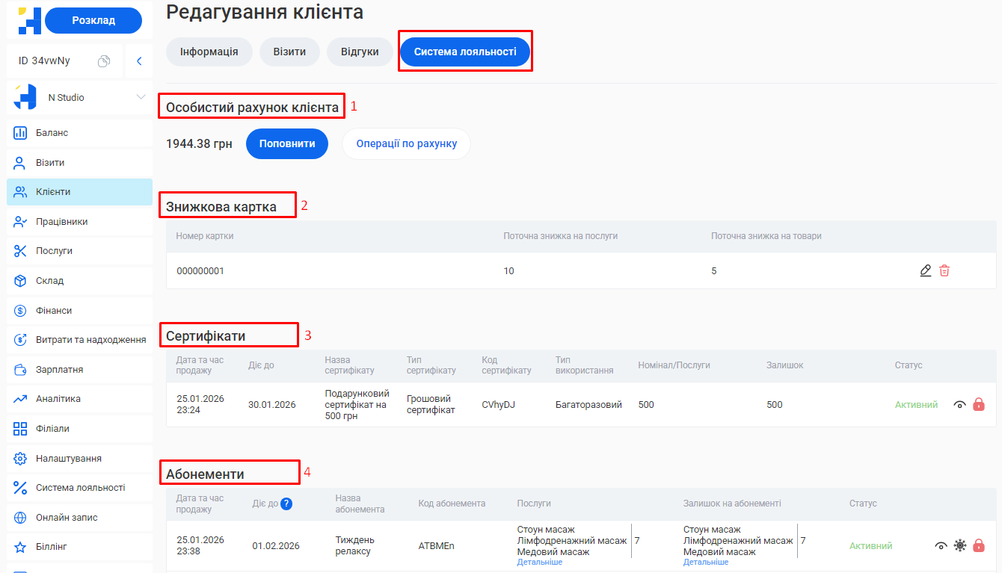The width and height of the screenshot is (1002, 573).
Task: Click the Поповнити button
Action: [287, 143]
